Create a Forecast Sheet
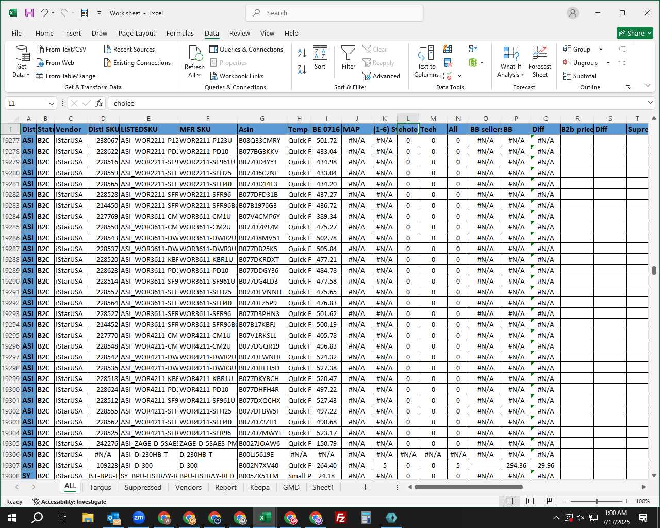This screenshot has width=660, height=528. coord(540,62)
